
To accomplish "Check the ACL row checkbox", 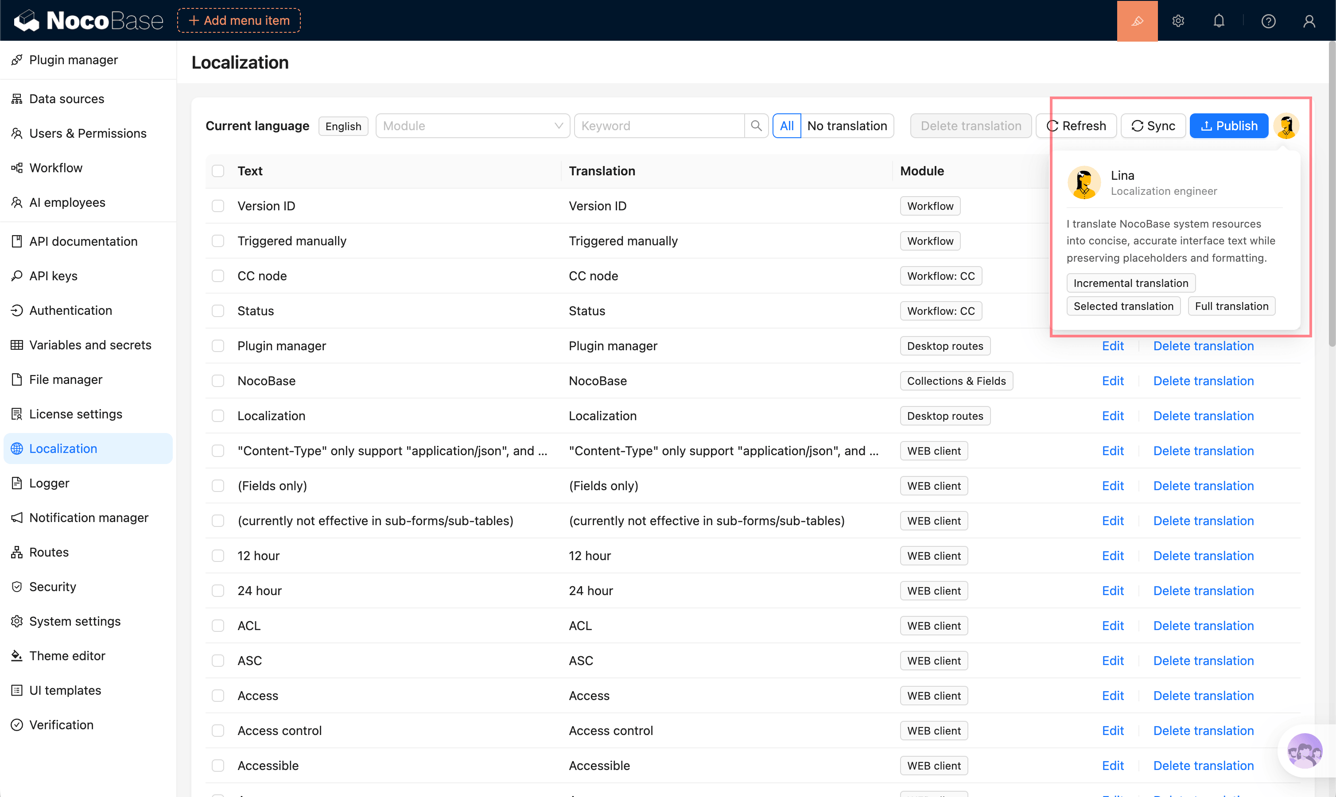I will (x=217, y=626).
